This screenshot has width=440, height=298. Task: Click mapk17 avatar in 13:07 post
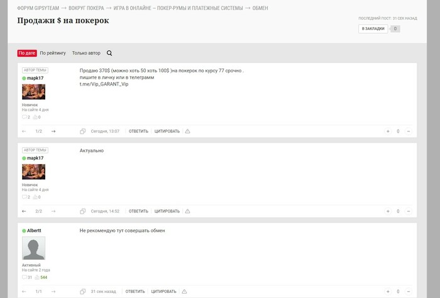coord(34,92)
